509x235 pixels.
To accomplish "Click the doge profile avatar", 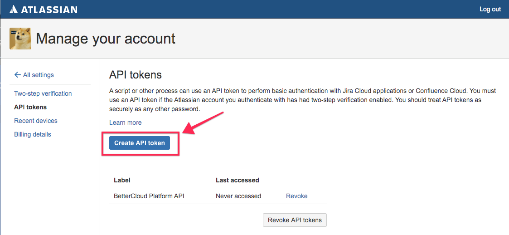I will (20, 39).
